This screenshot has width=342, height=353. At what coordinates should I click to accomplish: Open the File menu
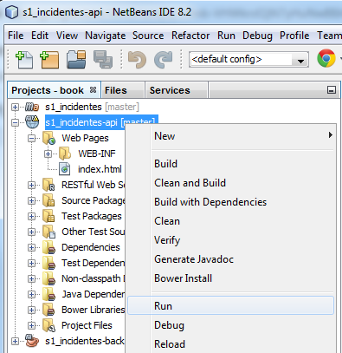click(x=16, y=36)
